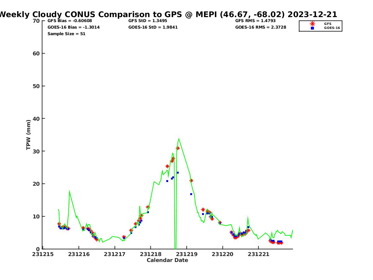Screen dimensions: 373x280
Task: Click the blue GOES-16 square in legend
Action: point(312,28)
